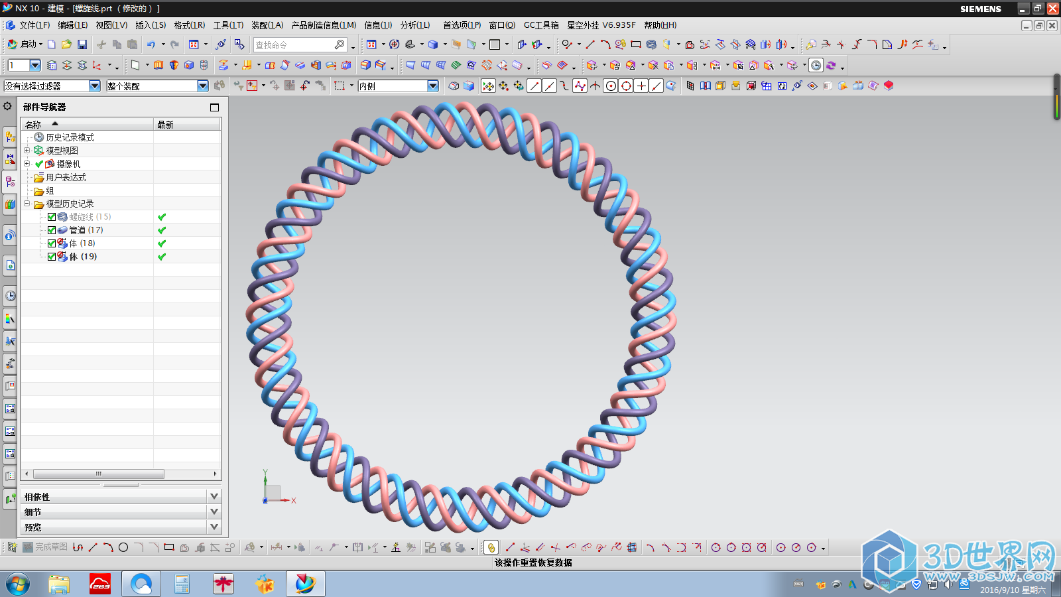Toggle the control point snap option
The height and width of the screenshot is (597, 1061).
[x=564, y=86]
